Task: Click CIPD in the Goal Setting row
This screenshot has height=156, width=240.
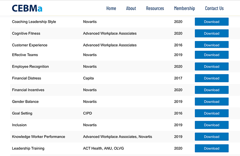Action: (x=87, y=113)
